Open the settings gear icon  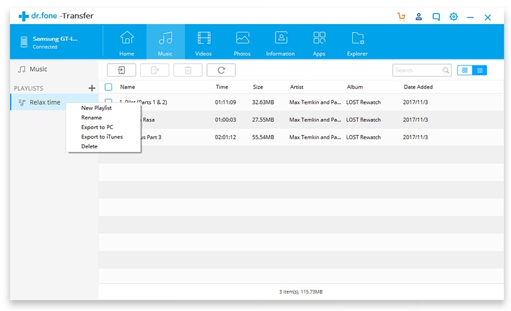454,17
